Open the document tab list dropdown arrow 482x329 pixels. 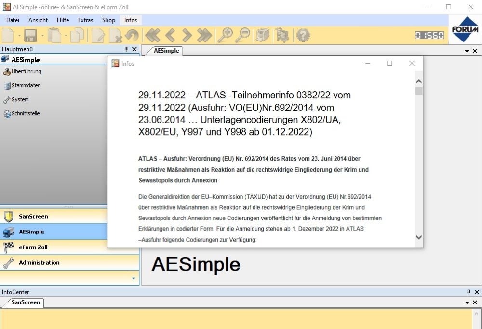[467, 51]
